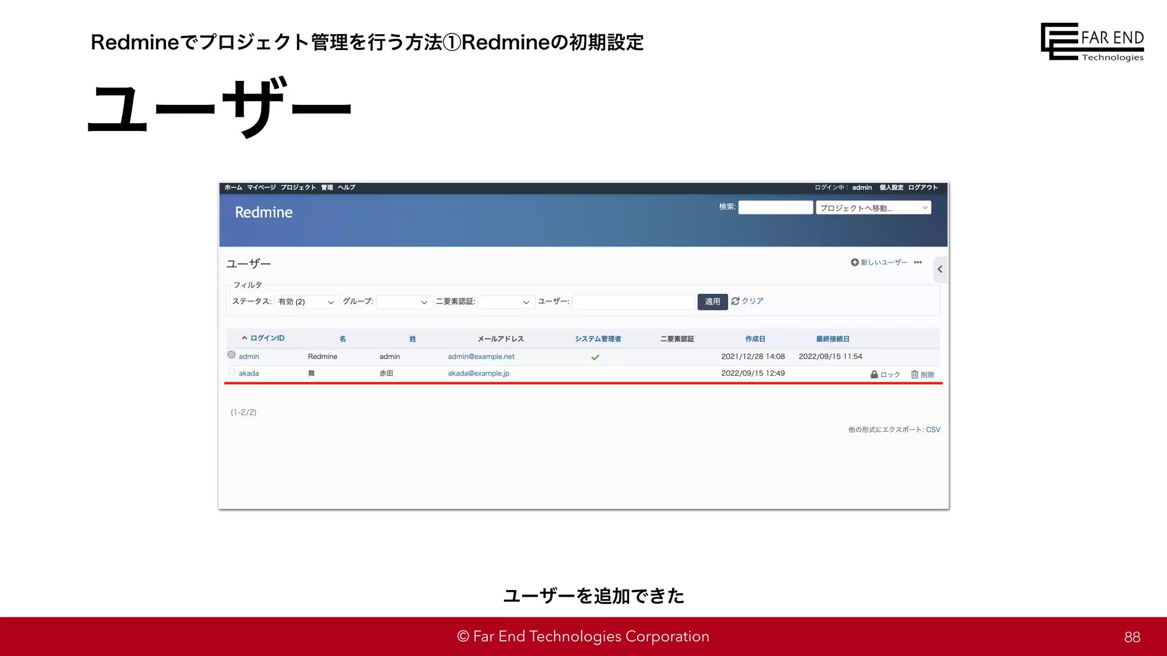Sort by the 名 column header
1167x656 pixels.
tap(342, 339)
